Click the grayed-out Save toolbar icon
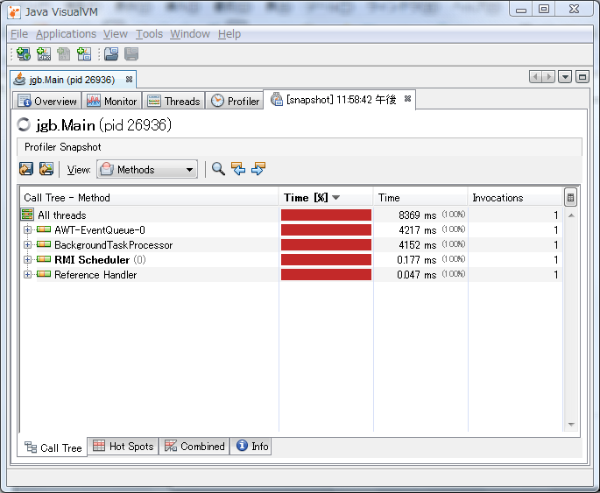The image size is (600, 493). tap(131, 54)
